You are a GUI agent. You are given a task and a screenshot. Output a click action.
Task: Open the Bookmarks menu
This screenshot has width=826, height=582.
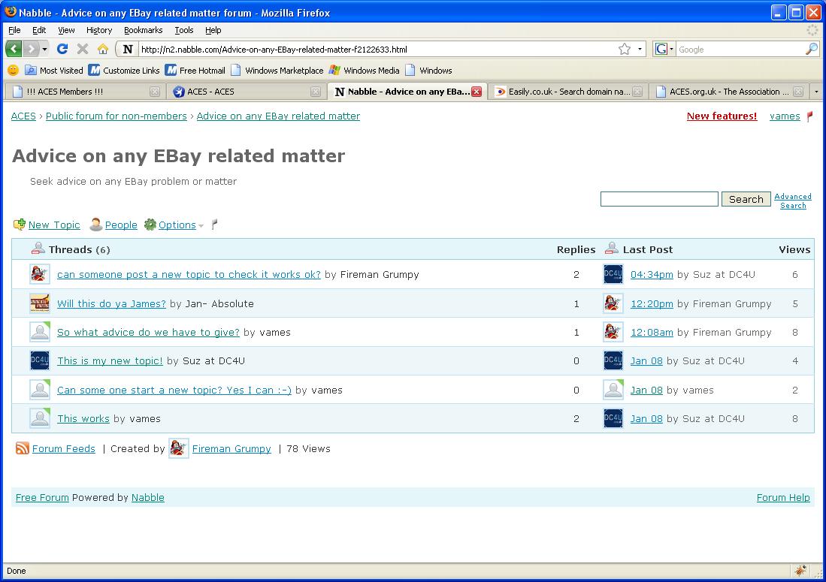pyautogui.click(x=143, y=30)
